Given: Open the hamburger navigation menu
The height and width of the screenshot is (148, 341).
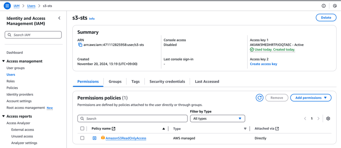Looking at the screenshot, I should [7, 6].
